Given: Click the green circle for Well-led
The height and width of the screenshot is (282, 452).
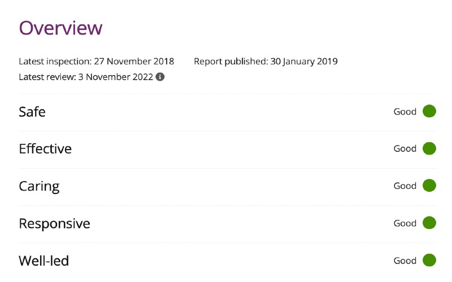Looking at the screenshot, I should pos(429,260).
